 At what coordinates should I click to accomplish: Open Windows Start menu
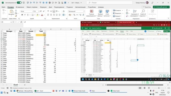2,93
